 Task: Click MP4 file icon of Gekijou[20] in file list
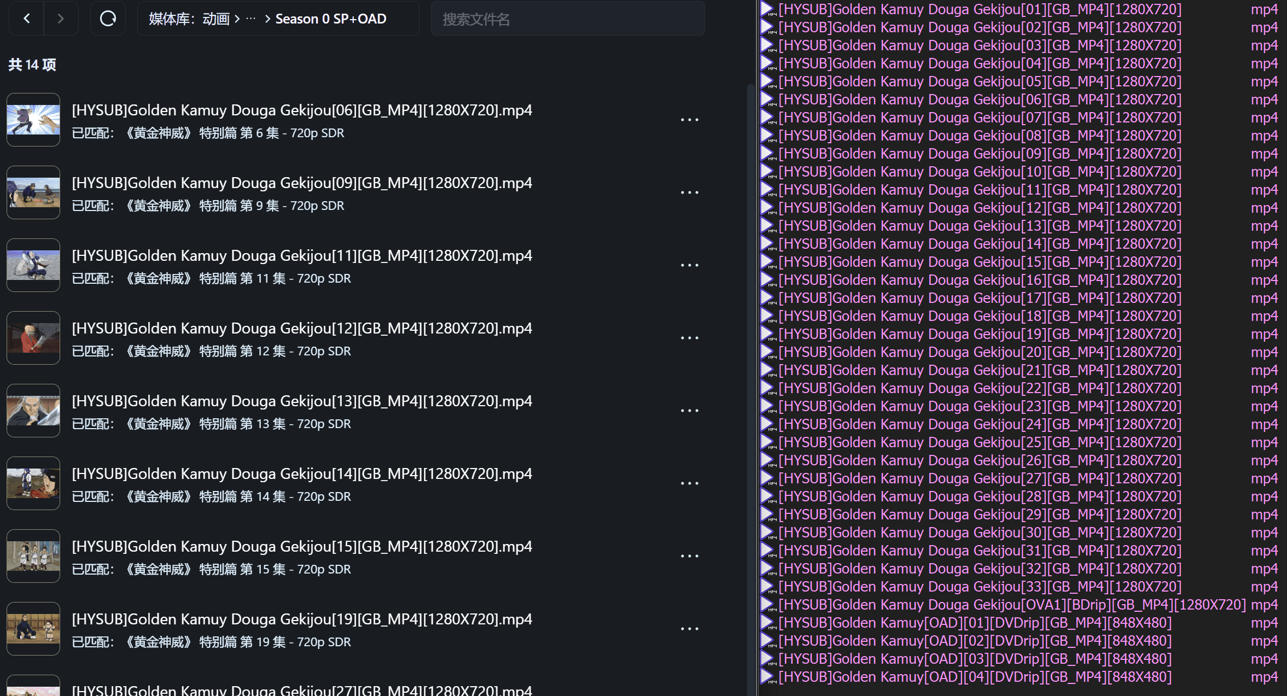768,353
